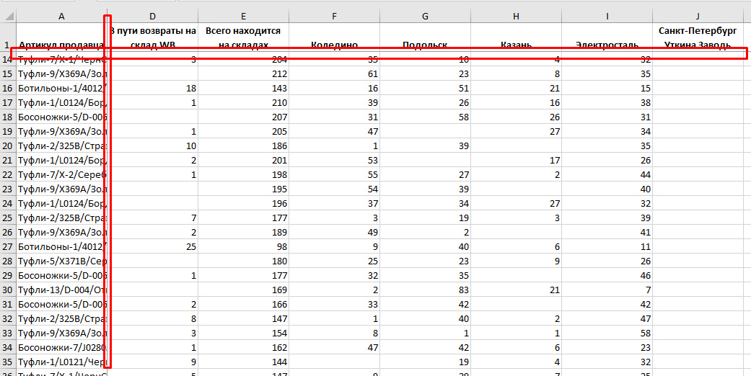Click total value 196 in row 24
Viewport: 751px width, 376px height.
[x=243, y=203]
